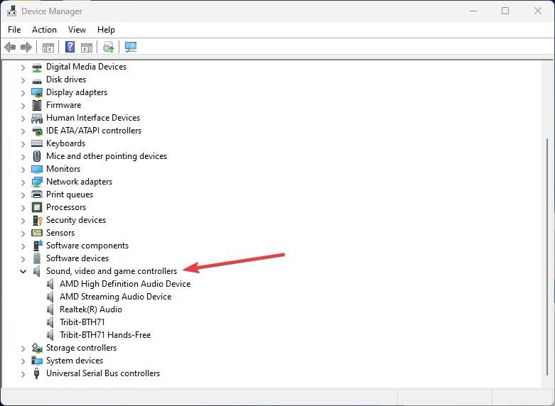555x406 pixels.
Task: Select the Storage controllers label
Action: coord(81,348)
